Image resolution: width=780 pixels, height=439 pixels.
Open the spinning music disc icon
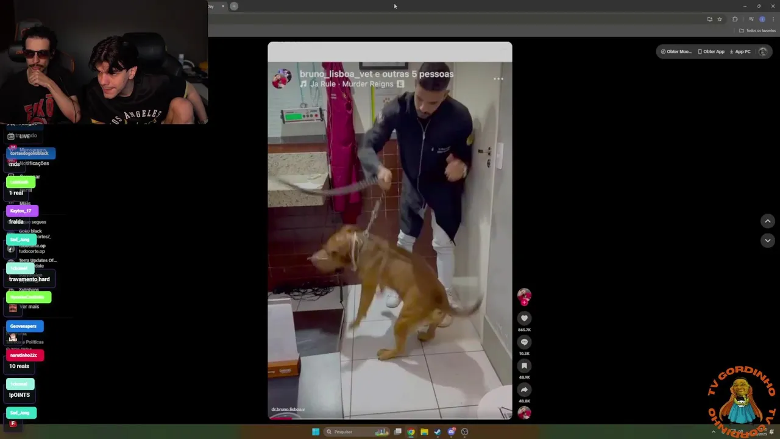[x=524, y=413]
